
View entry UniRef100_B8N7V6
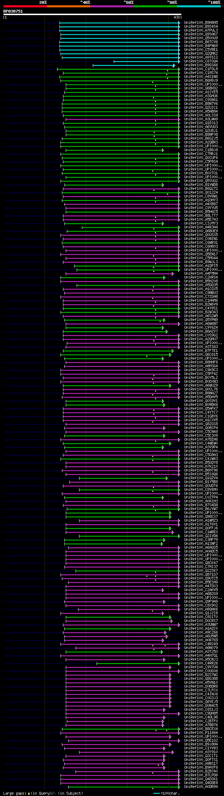pos(201,103)
